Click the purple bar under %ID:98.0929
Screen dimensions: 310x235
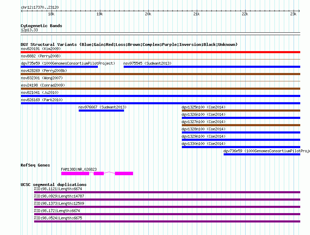pos(167,200)
